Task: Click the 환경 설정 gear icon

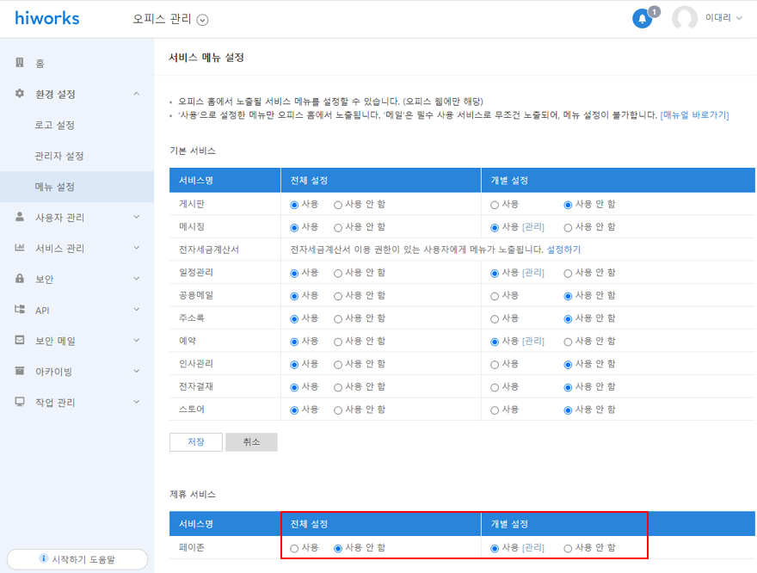Action: tap(20, 93)
